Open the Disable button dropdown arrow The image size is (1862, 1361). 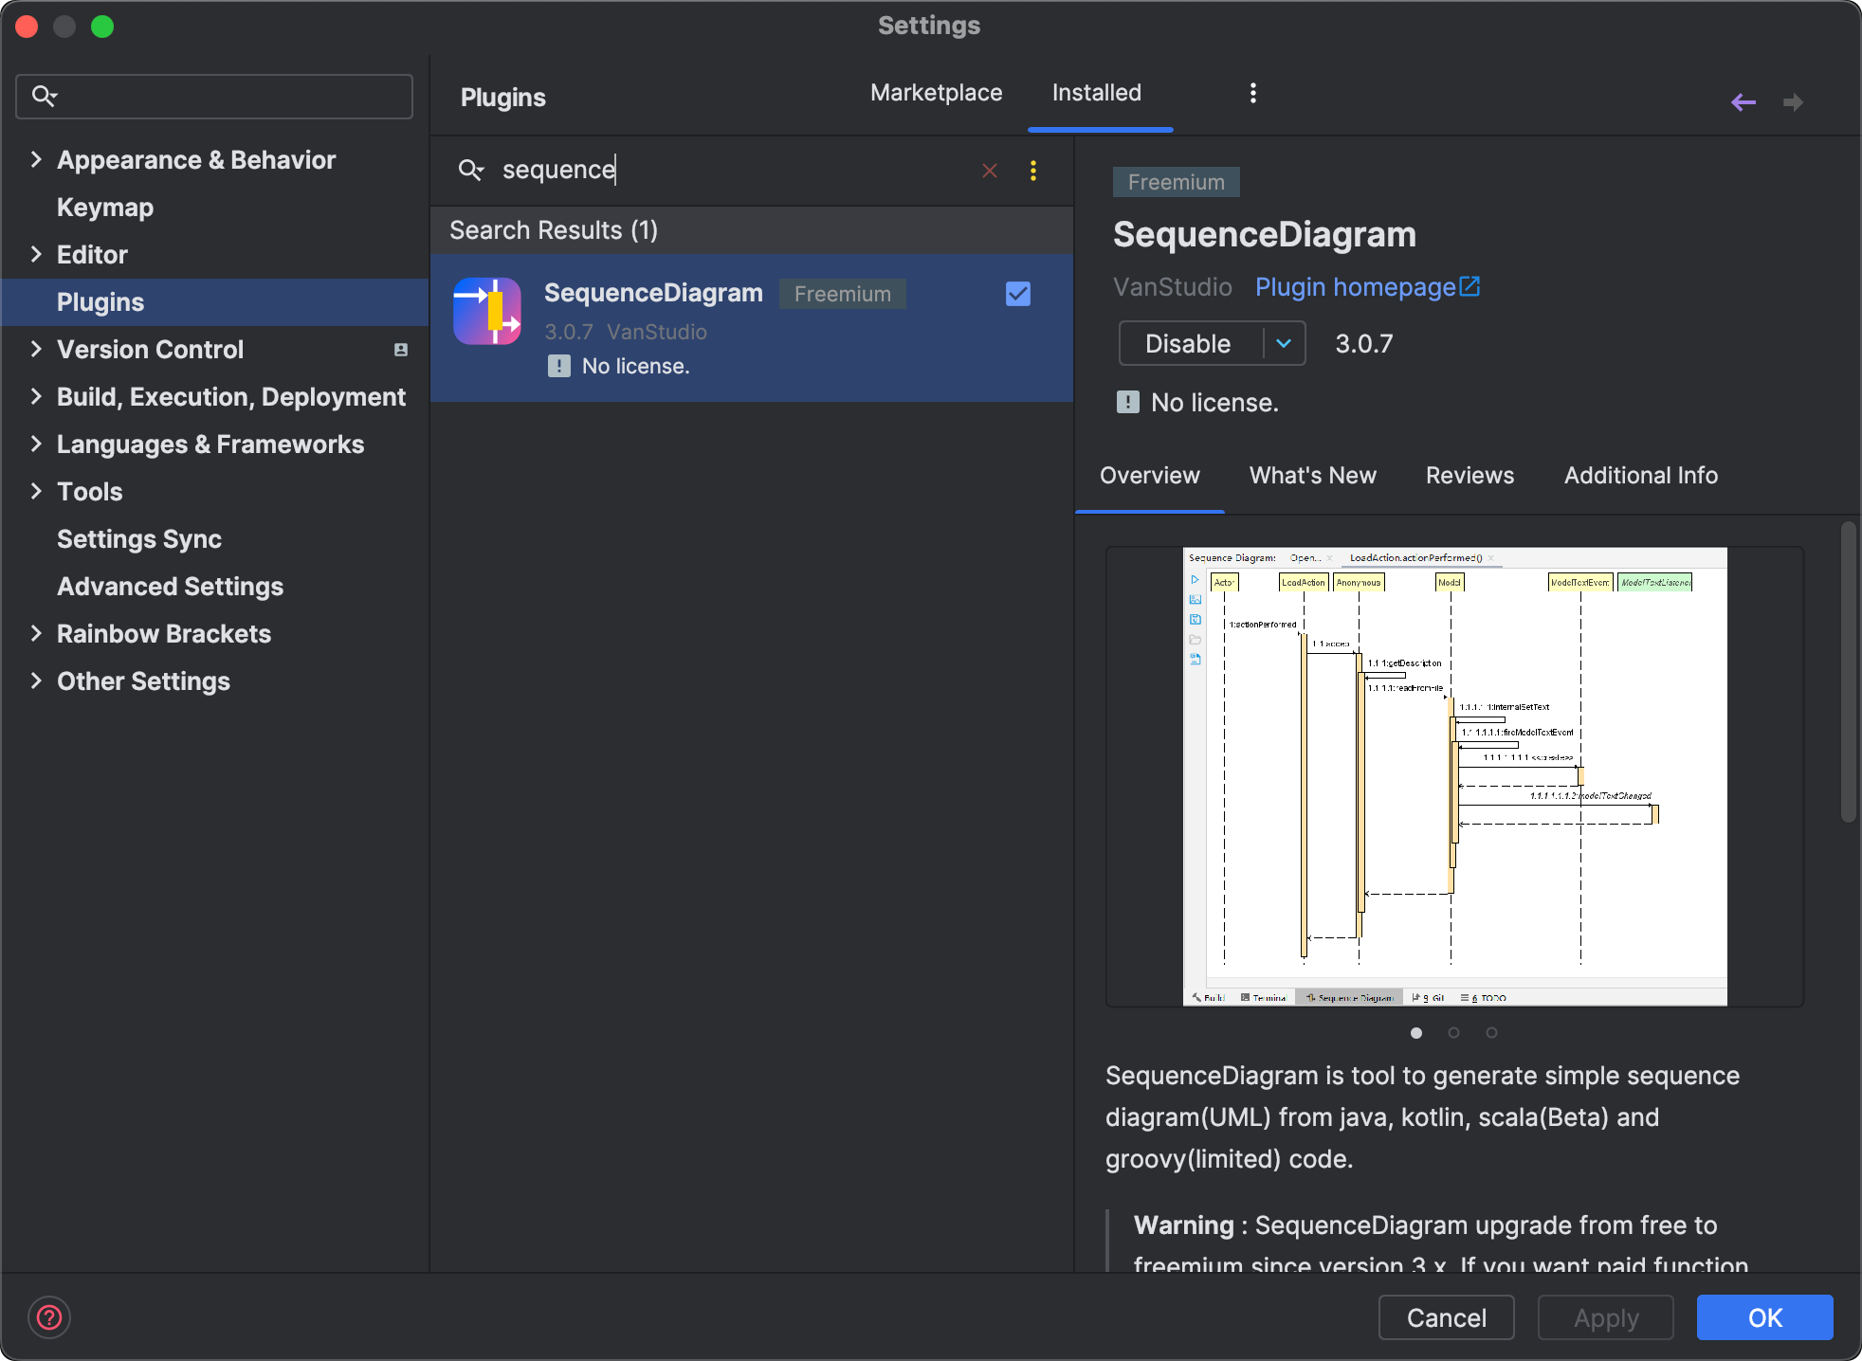(1284, 343)
